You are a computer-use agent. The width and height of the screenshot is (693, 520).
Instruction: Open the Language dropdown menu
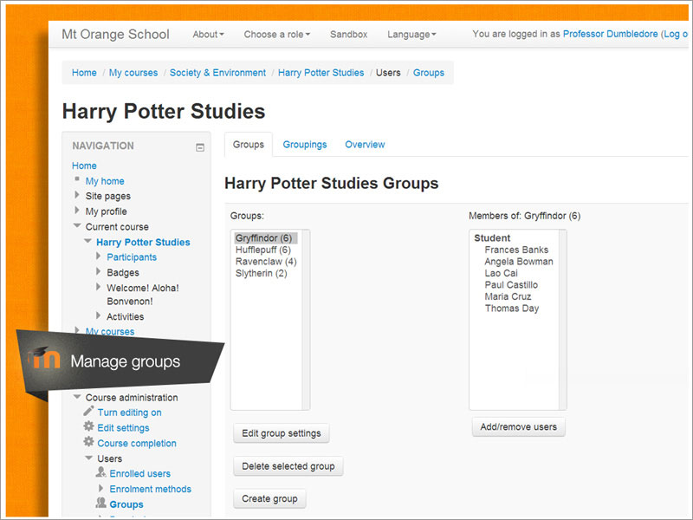coord(411,35)
